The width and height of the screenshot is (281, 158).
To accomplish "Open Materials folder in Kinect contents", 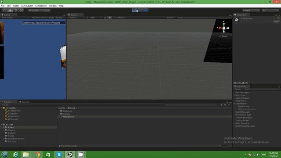I will click(66, 111).
